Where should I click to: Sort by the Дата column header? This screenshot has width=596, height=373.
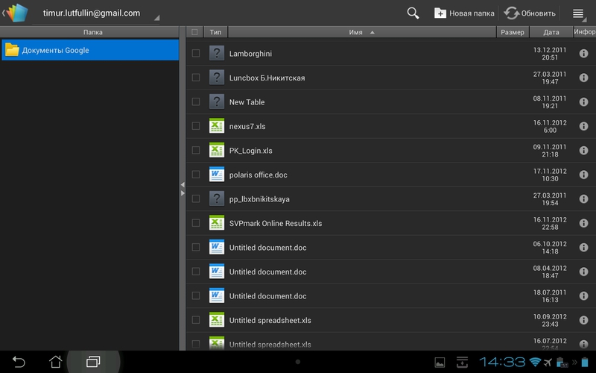[x=551, y=32]
